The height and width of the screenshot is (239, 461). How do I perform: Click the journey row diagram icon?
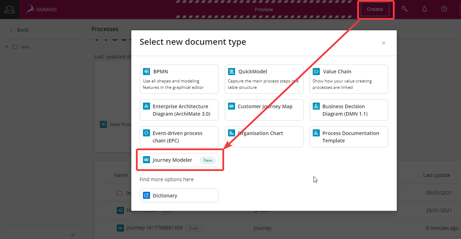(120, 228)
